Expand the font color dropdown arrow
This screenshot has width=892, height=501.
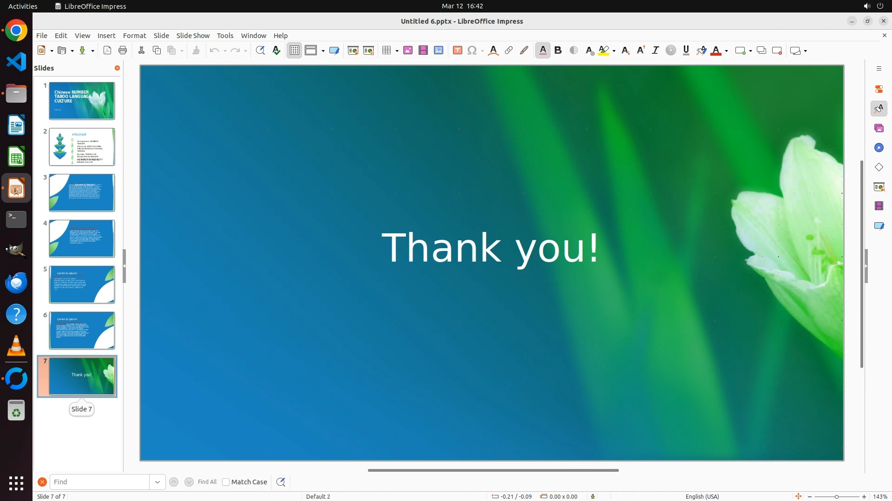[x=727, y=51]
